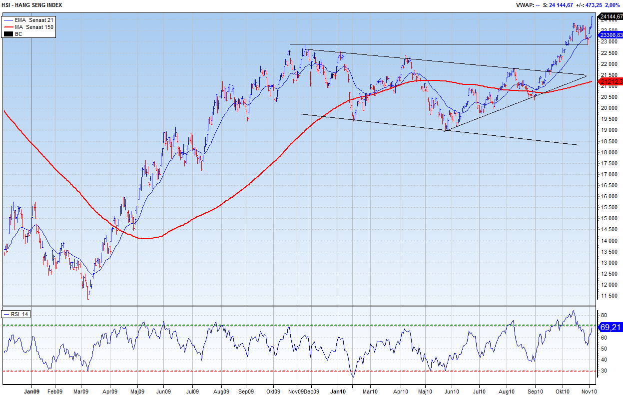This screenshot has width=623, height=395.
Task: Click the Nov10 label on time axis
Action: click(590, 392)
